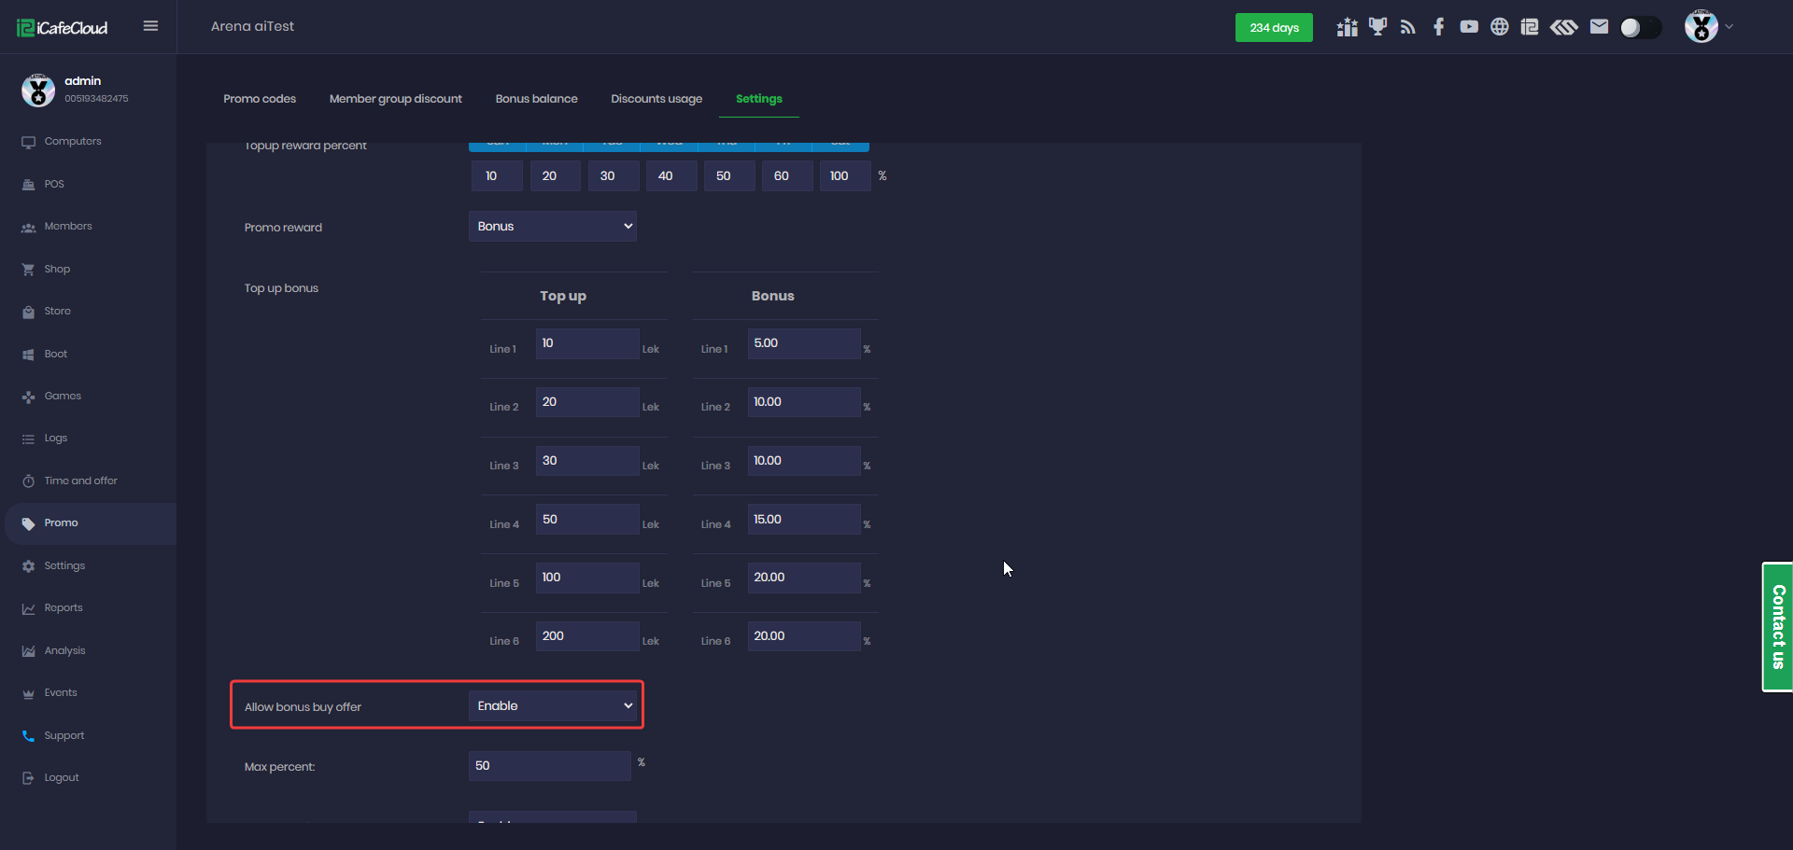Expand the profile avatar menu chevron
Image resolution: width=1793 pixels, height=850 pixels.
[1729, 27]
